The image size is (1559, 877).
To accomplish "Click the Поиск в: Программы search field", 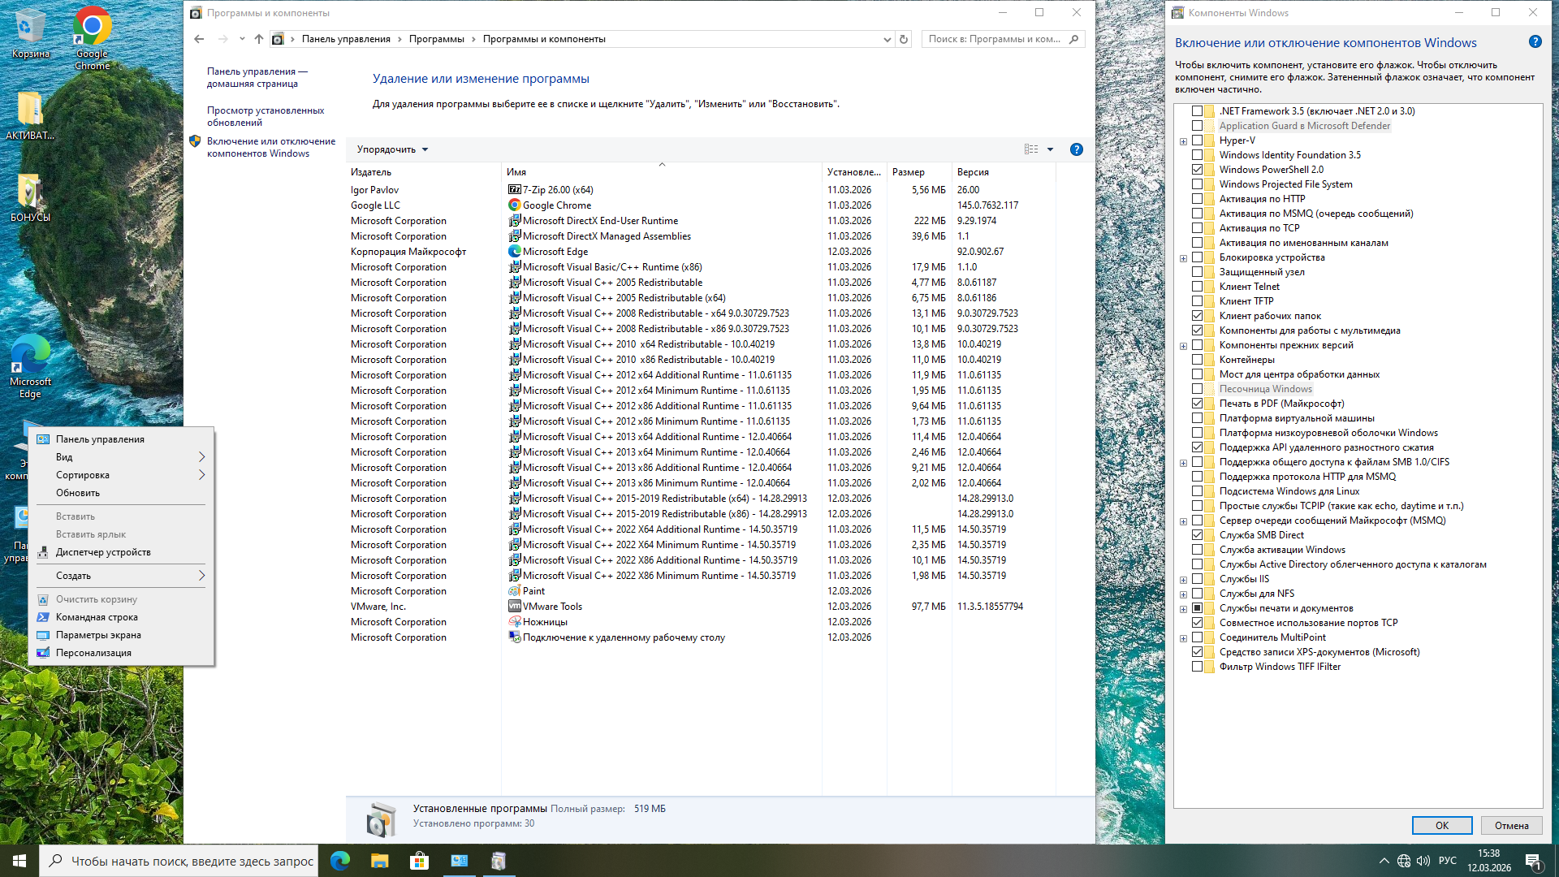I will [x=995, y=39].
